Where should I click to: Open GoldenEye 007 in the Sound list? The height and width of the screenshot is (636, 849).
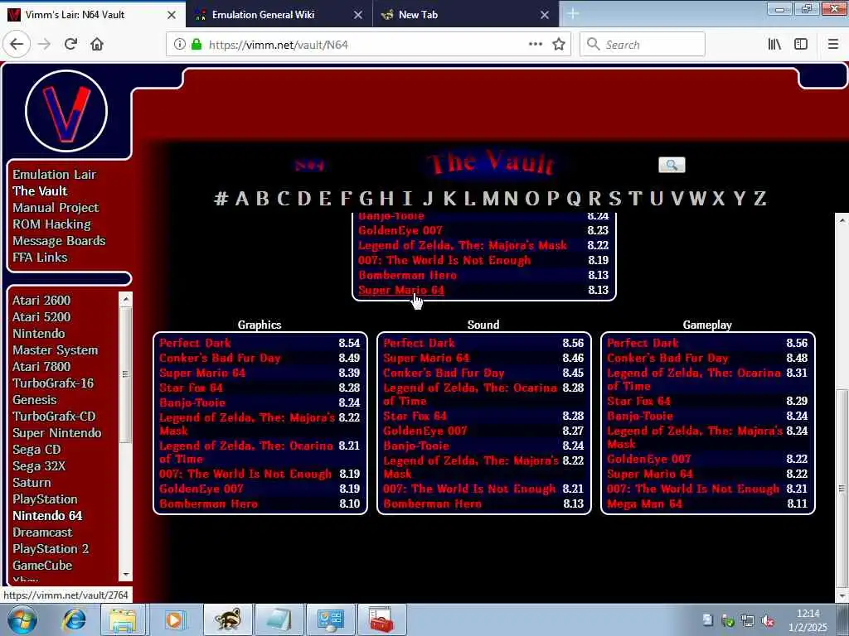pos(425,431)
